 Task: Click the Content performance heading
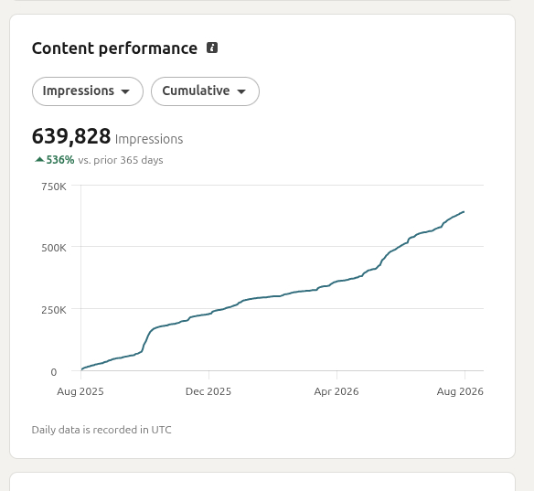click(114, 48)
